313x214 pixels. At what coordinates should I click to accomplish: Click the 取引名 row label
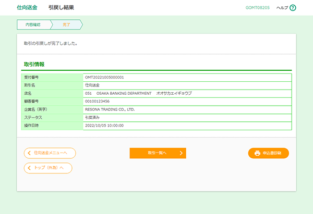click(x=30, y=85)
